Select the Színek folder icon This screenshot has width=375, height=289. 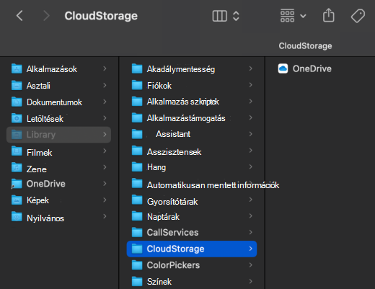coord(137,281)
